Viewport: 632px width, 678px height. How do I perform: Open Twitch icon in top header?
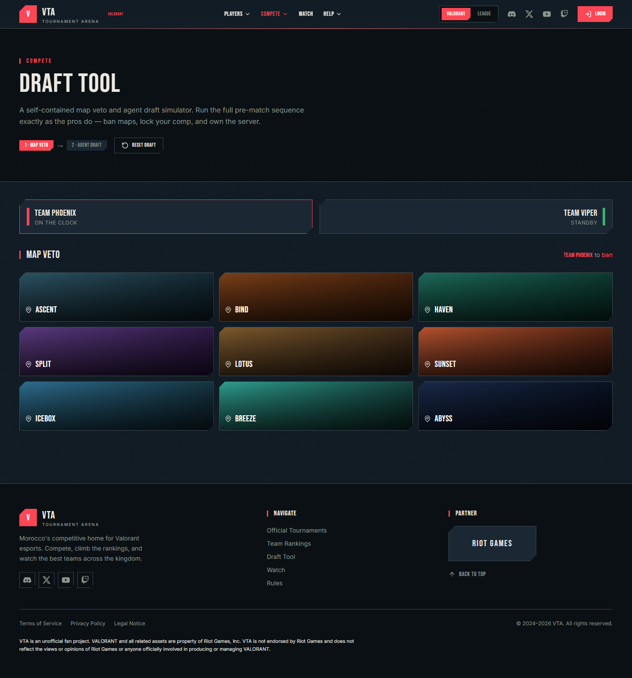[564, 14]
